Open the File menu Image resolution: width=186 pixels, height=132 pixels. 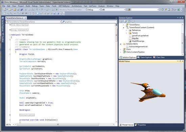tap(4, 6)
